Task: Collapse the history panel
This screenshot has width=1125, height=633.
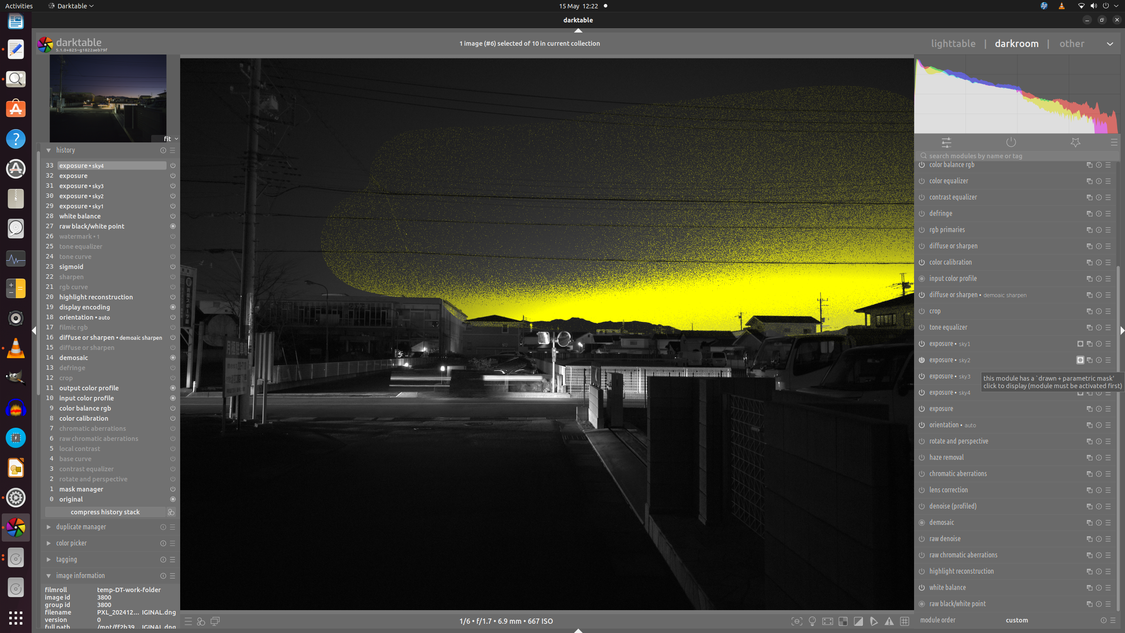Action: click(x=49, y=150)
